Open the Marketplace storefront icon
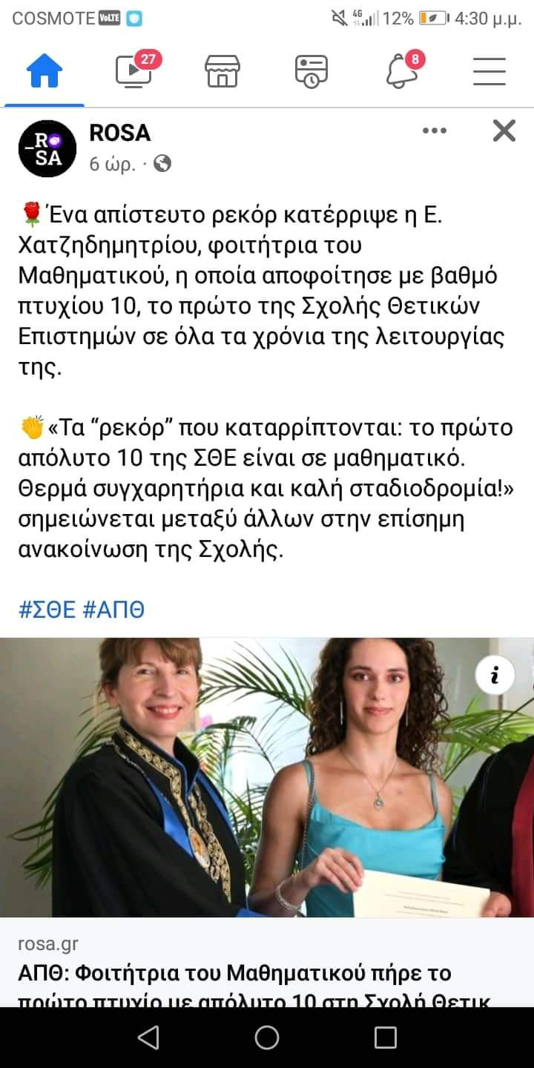 (x=222, y=71)
